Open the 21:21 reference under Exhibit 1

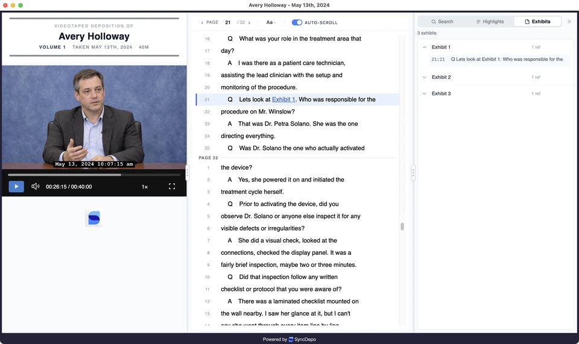click(x=499, y=60)
